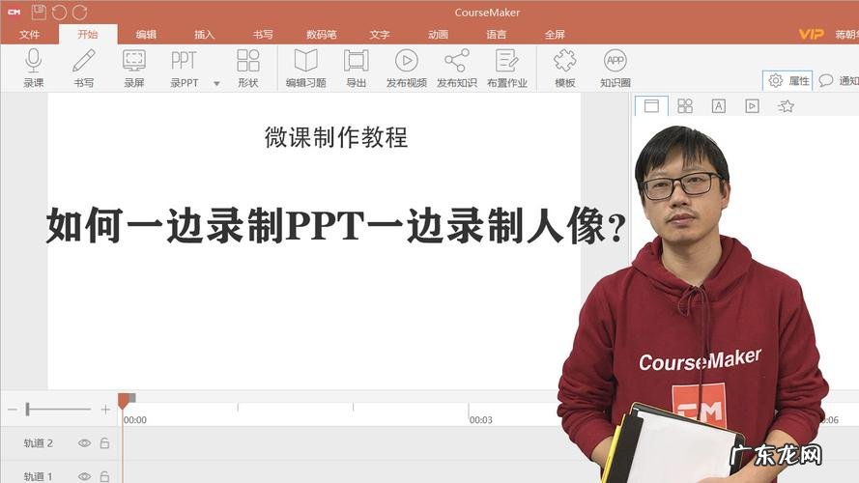Expand the 录PPT dropdown arrow
The image size is (859, 483).
[x=216, y=84]
